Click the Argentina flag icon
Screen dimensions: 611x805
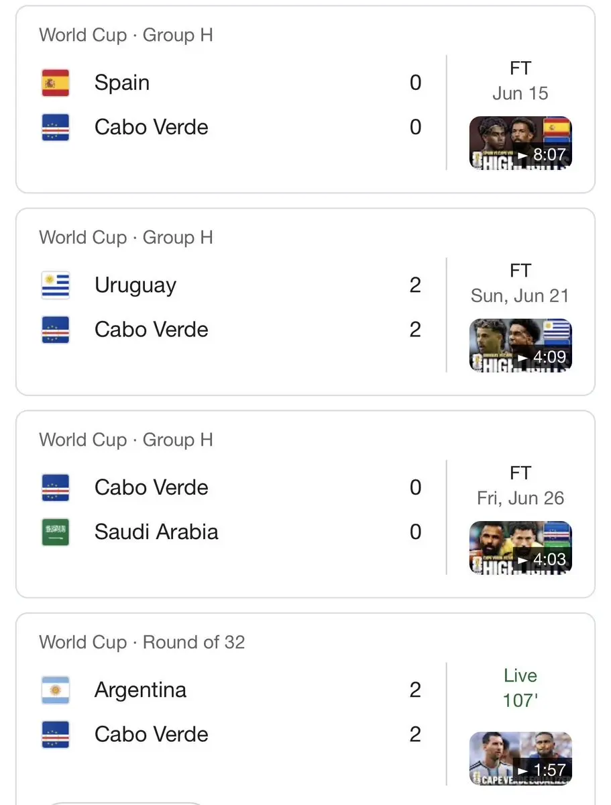(56, 690)
